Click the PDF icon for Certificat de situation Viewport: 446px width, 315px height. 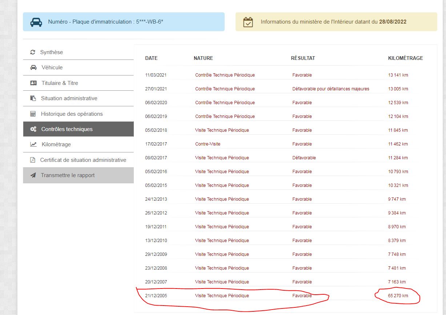33,160
